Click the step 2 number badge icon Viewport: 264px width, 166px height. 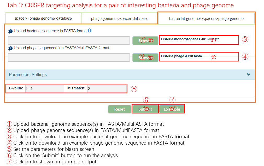10,48
